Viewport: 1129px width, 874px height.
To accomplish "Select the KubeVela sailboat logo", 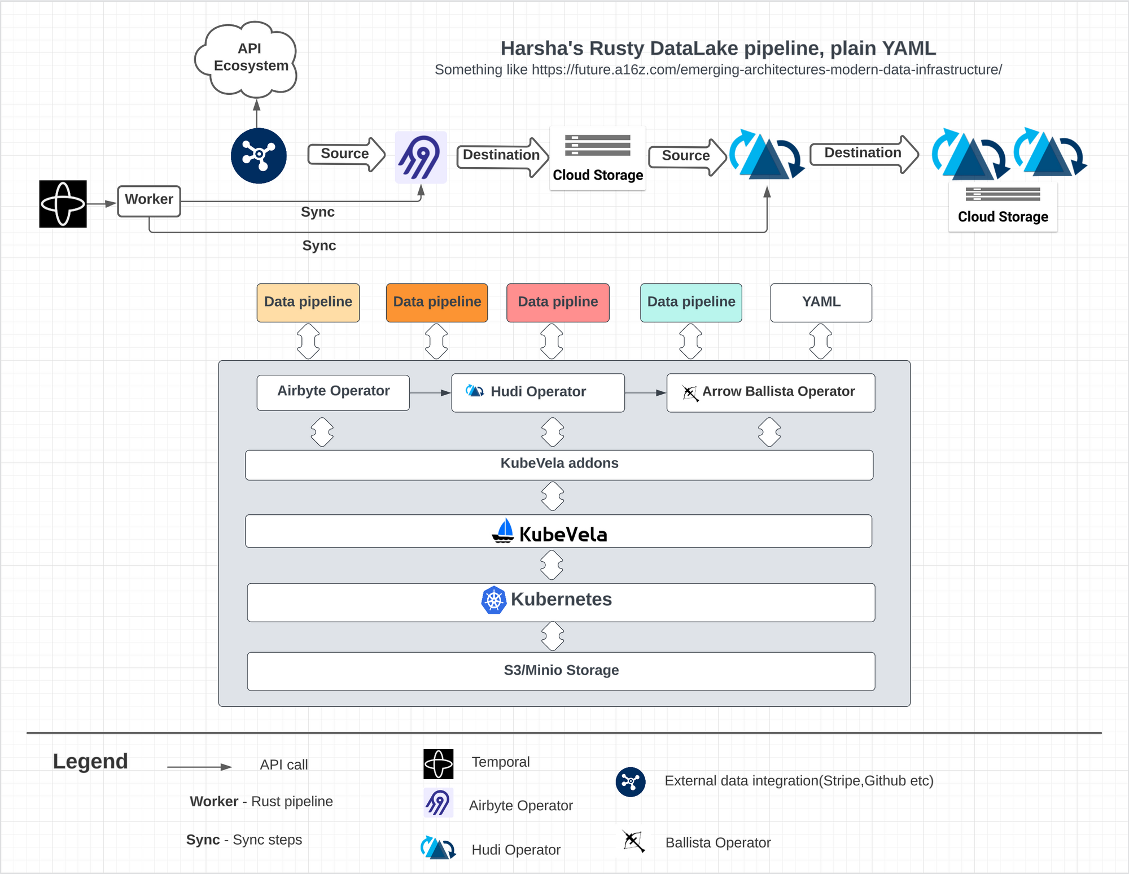I will pyautogui.click(x=503, y=531).
